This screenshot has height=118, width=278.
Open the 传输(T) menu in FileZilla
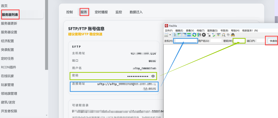coord(201,30)
